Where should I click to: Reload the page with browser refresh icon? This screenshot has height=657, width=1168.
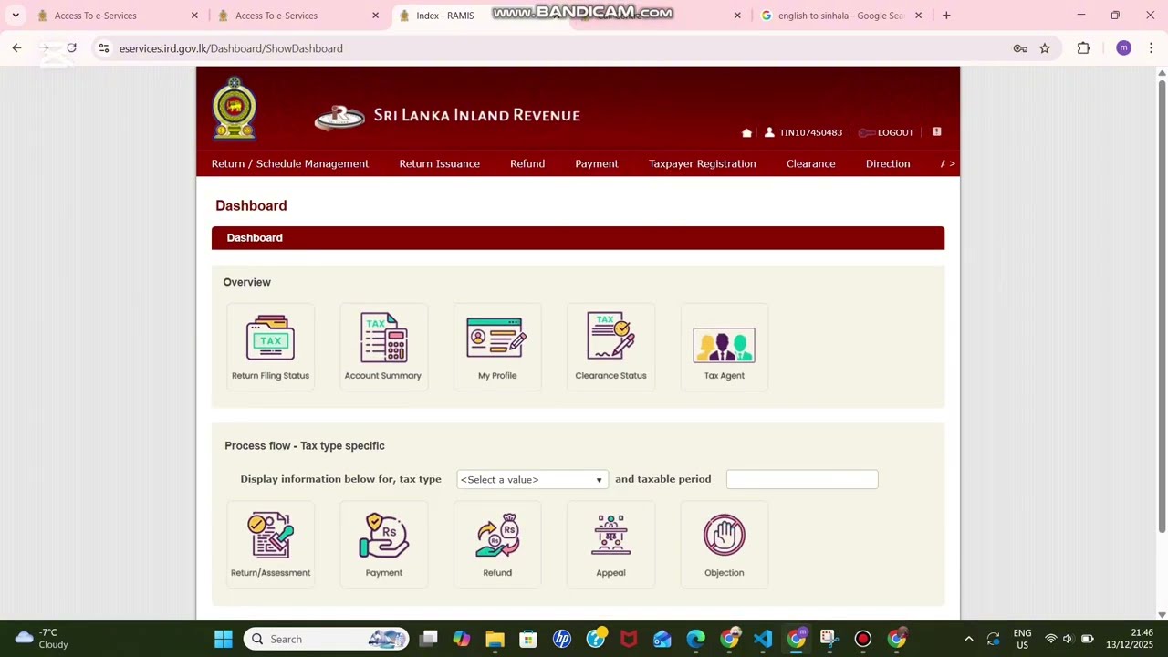click(x=71, y=48)
